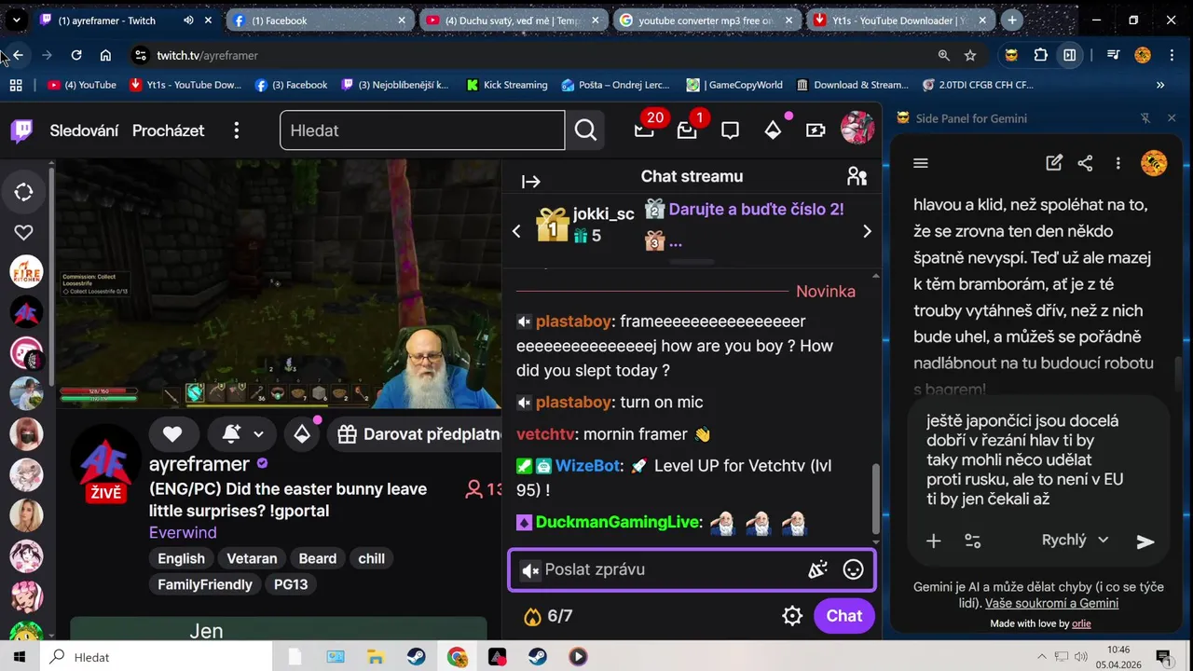Open Chrome extensions puzzle icon
Screen dimensions: 1193x671
(1041, 55)
